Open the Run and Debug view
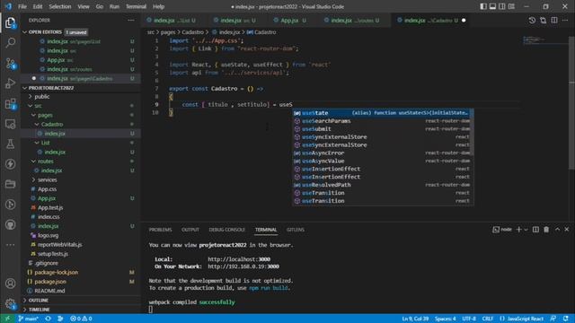The image size is (575, 323). point(10,83)
